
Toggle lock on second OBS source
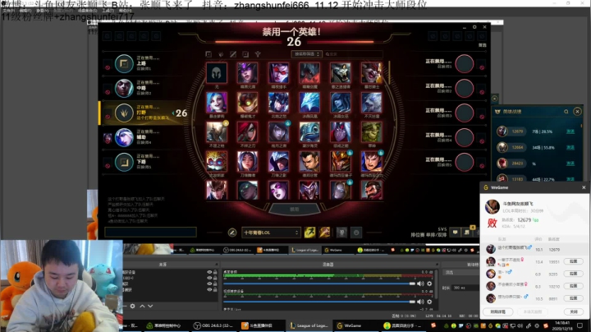(215, 278)
